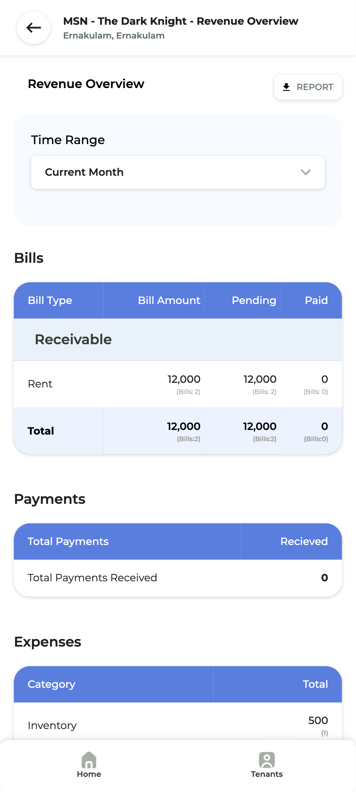The width and height of the screenshot is (356, 792).
Task: Switch to the Home tab label
Action: pos(89,774)
